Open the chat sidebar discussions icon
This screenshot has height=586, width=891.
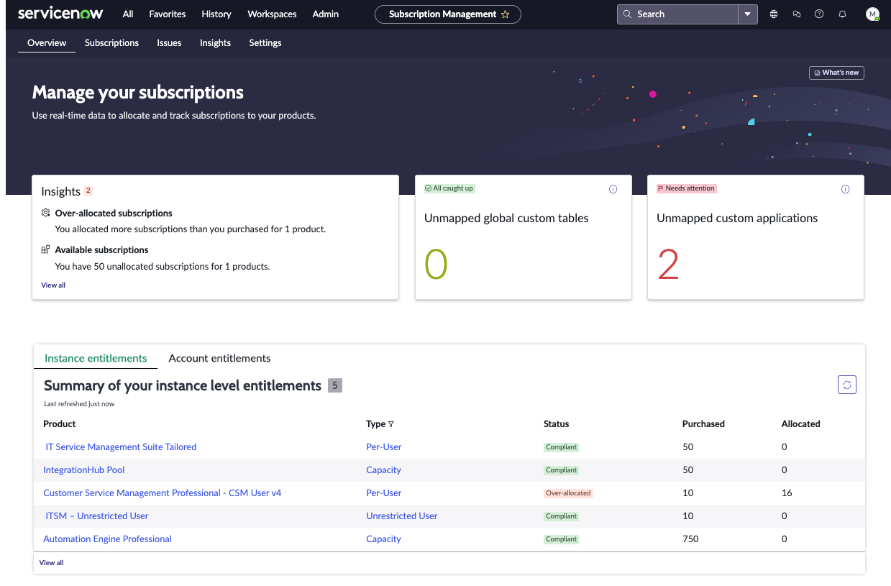(x=797, y=14)
